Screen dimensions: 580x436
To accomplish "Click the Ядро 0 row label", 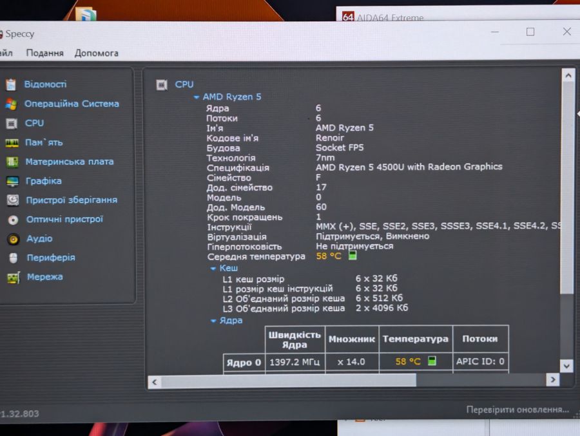I will pos(244,363).
